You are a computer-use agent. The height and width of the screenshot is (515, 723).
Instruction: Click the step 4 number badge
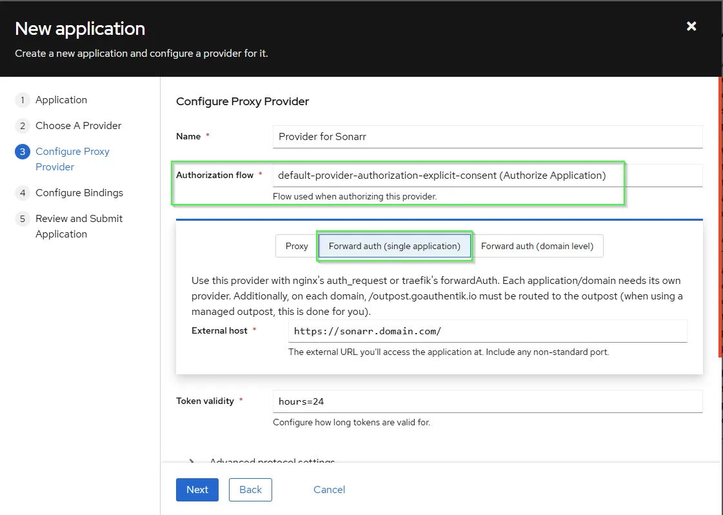click(x=23, y=193)
